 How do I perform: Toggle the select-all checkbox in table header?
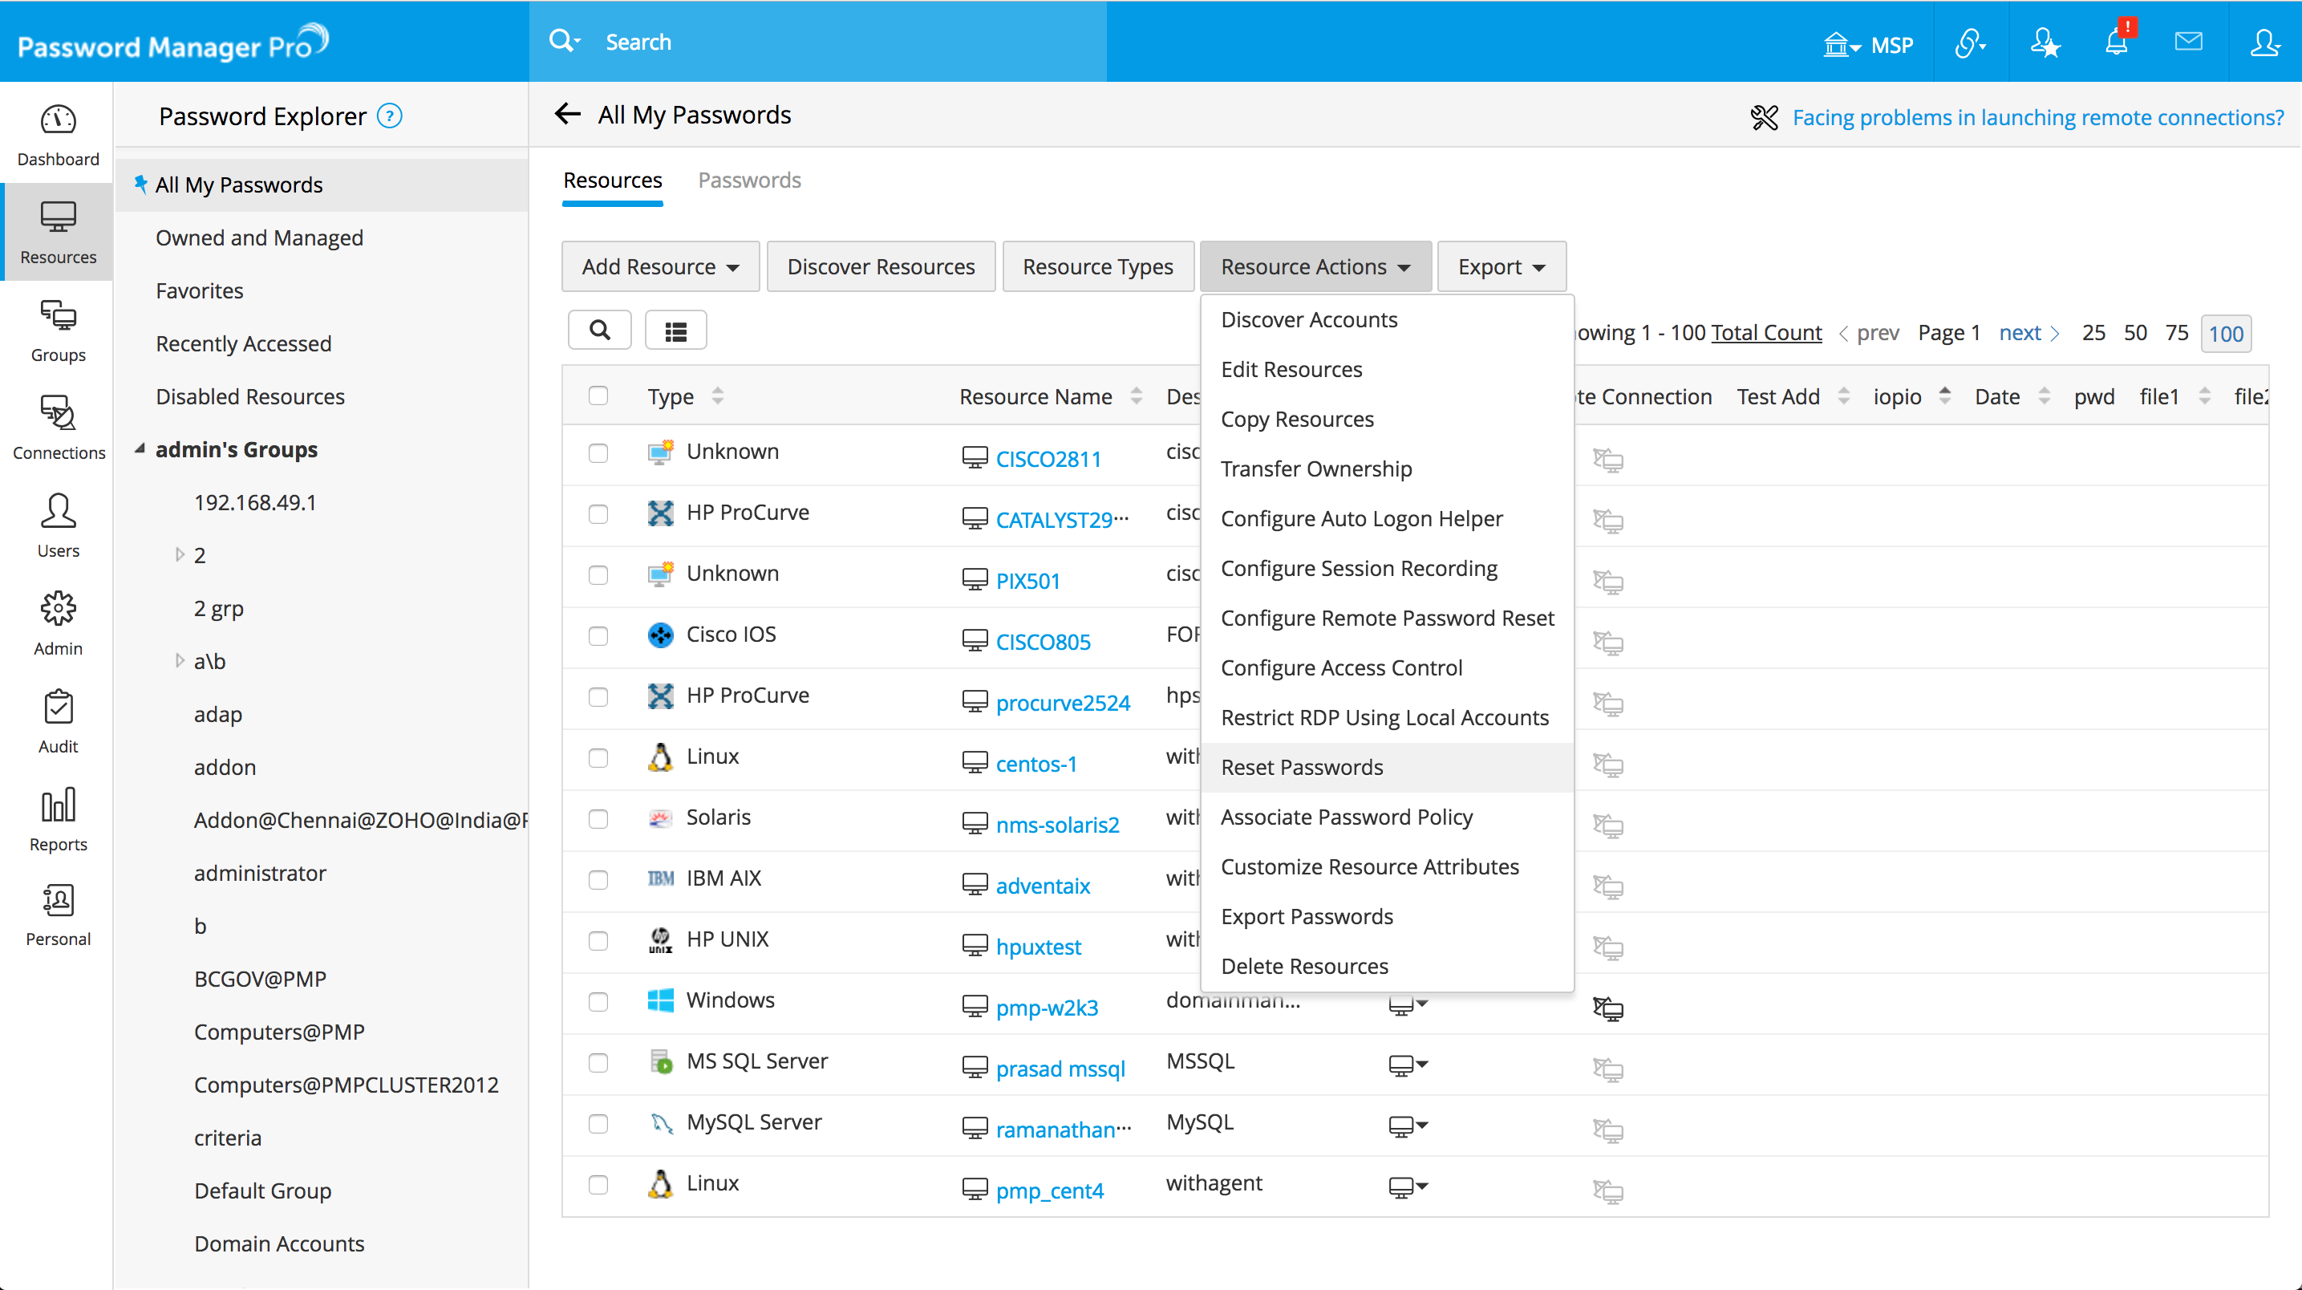point(598,396)
